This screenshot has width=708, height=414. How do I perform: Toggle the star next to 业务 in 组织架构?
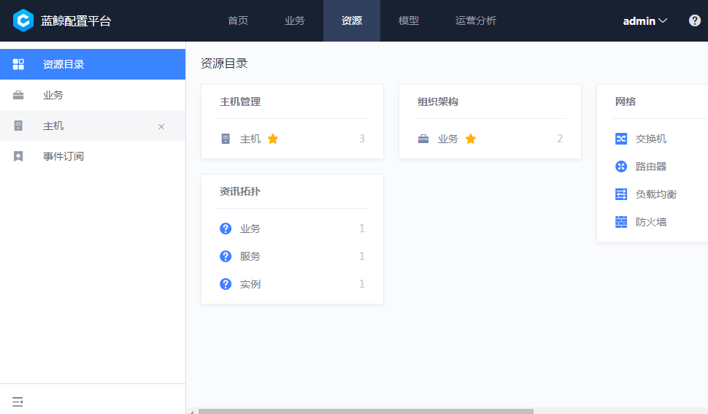point(471,139)
